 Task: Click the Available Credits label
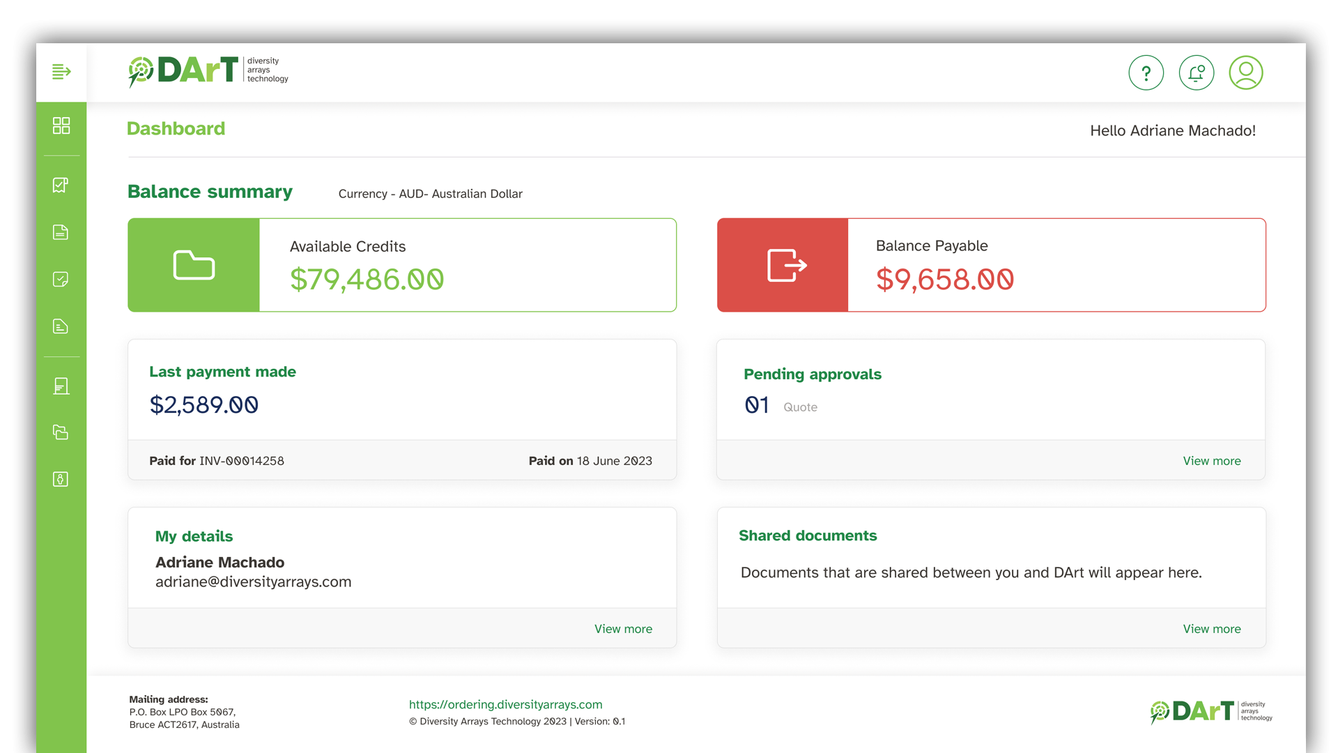click(x=347, y=247)
